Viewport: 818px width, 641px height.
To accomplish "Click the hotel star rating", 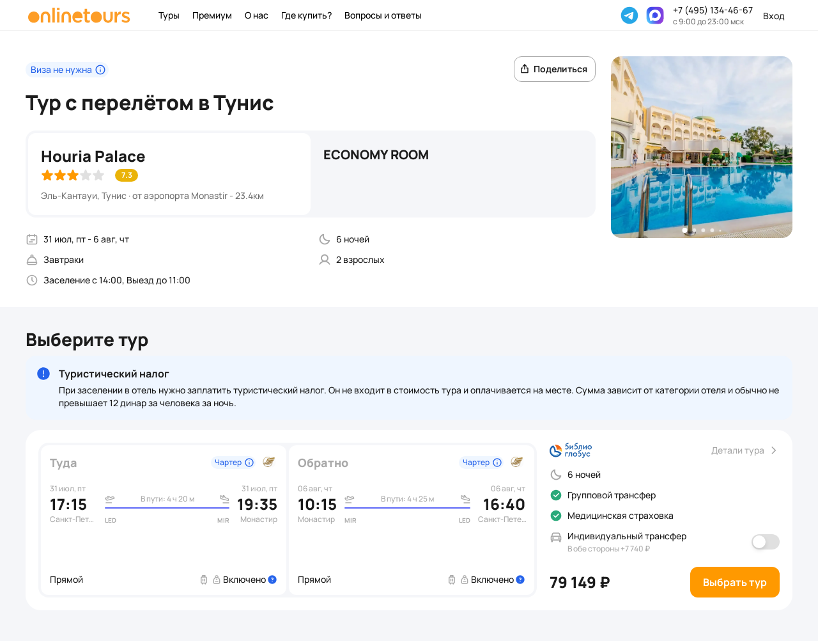I will point(73,175).
